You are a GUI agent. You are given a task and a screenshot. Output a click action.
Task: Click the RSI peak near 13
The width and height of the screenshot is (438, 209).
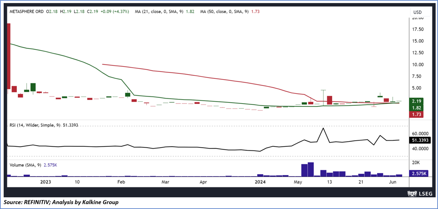(323, 128)
